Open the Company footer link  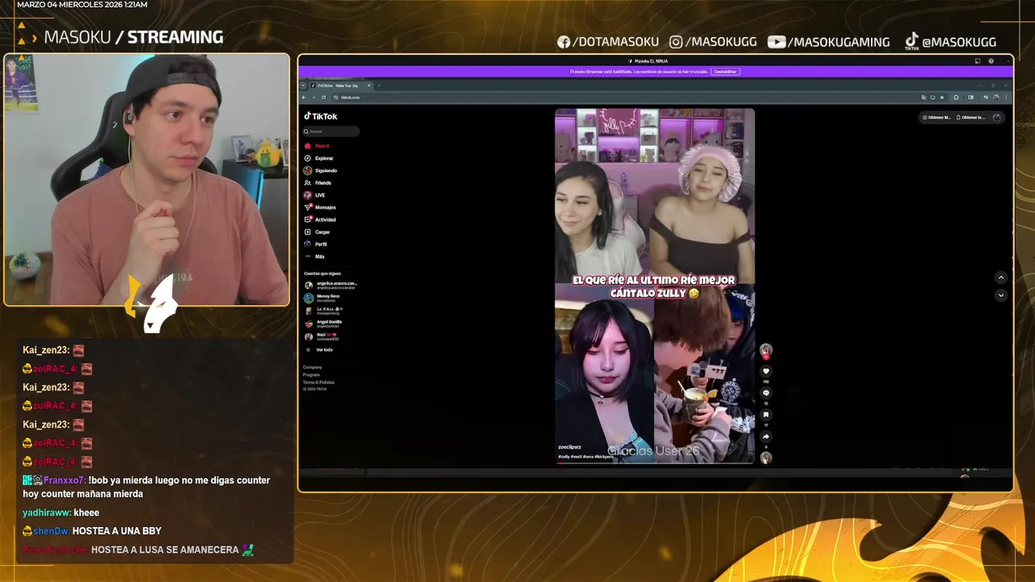[x=312, y=367]
